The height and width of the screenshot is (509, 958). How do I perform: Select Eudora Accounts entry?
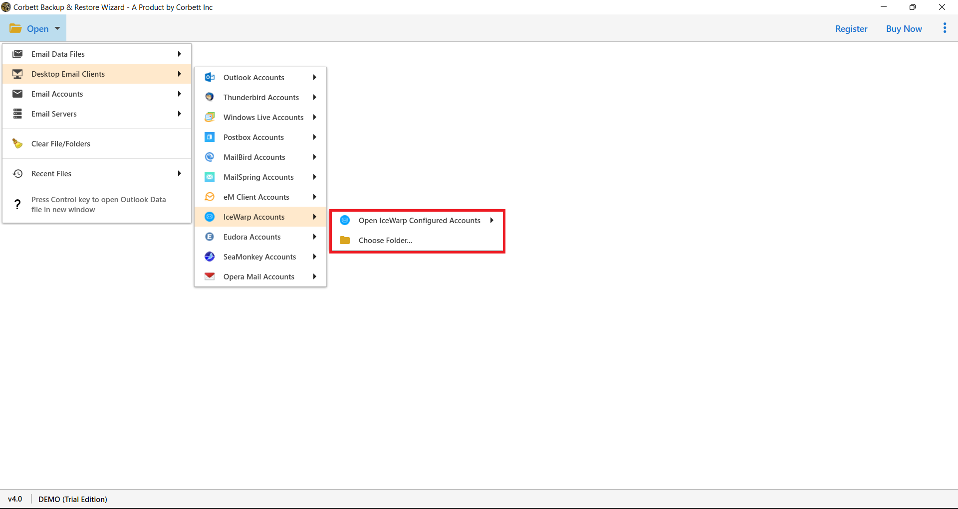(x=260, y=237)
